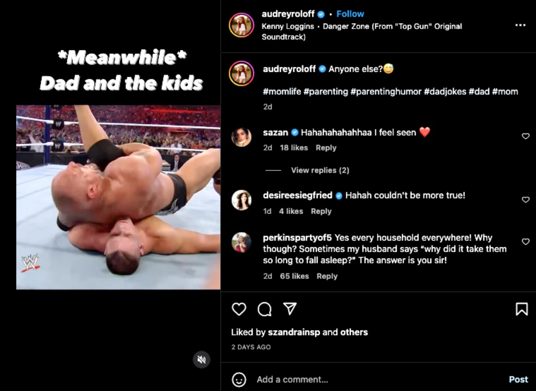Like perkinspartyof5's comment with the heart
The height and width of the screenshot is (391, 536).
coord(526,241)
